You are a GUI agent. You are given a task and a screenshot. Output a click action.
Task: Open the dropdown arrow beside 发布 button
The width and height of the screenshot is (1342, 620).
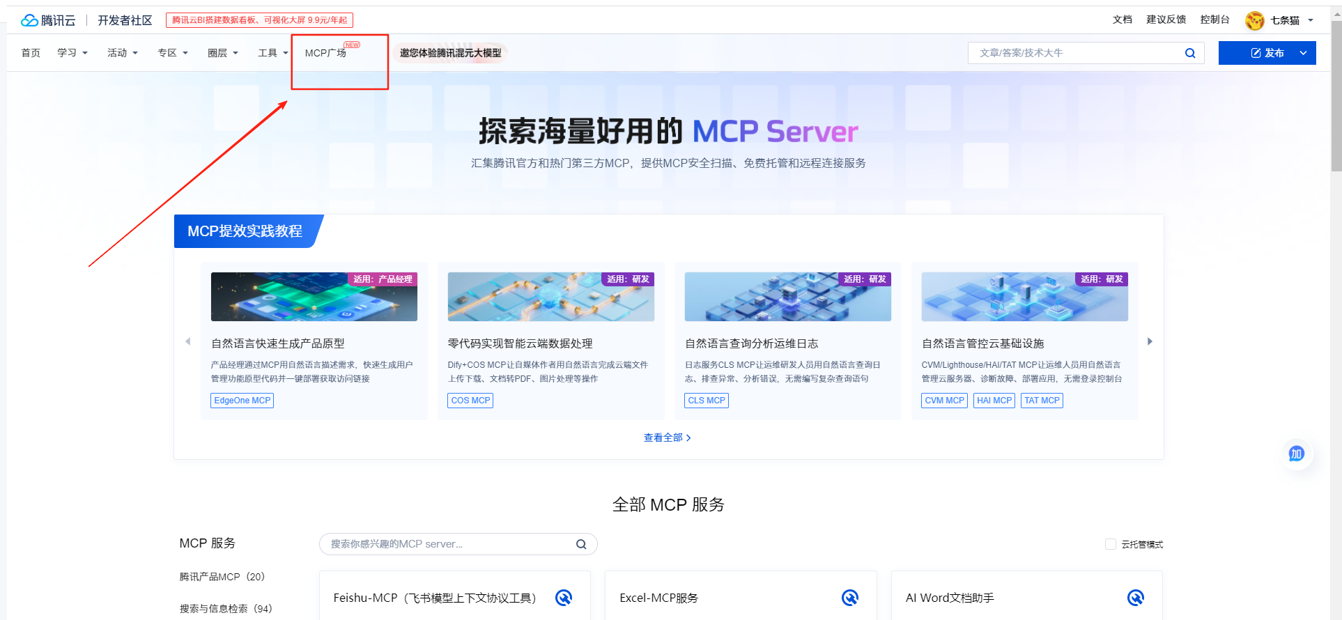pos(1303,53)
